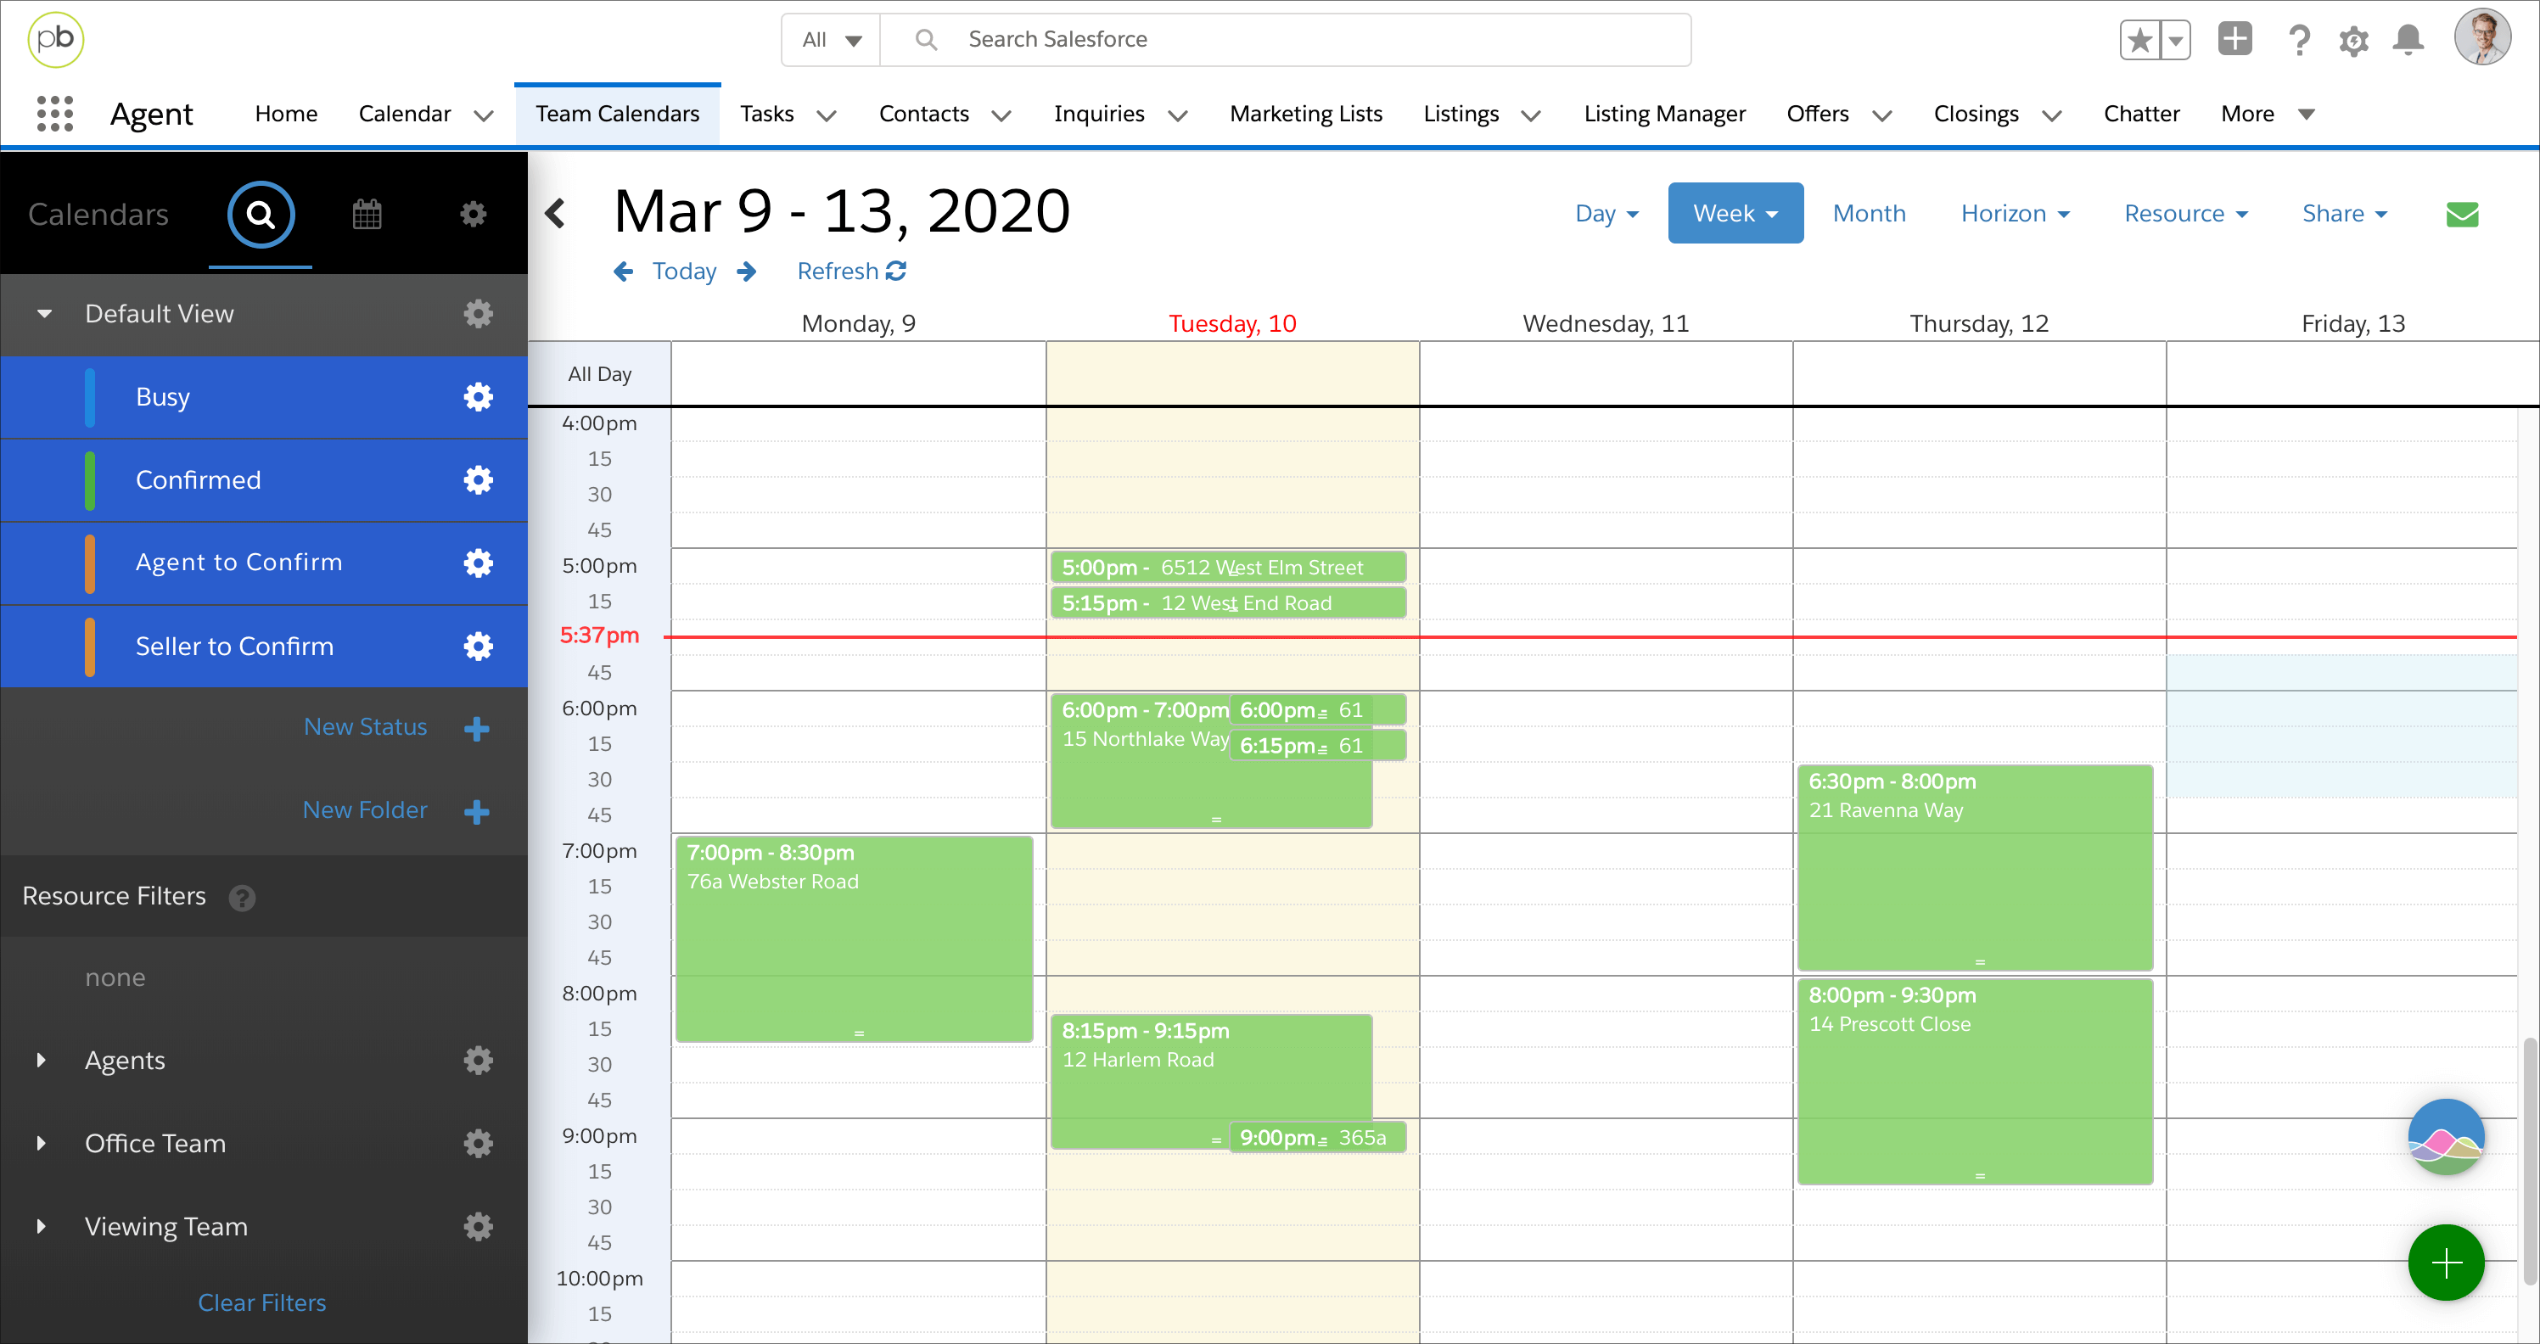Open the App Launcher grid icon

(x=55, y=114)
